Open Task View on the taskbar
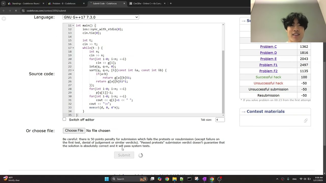Image resolution: width=326 pixels, height=183 pixels. point(152,179)
